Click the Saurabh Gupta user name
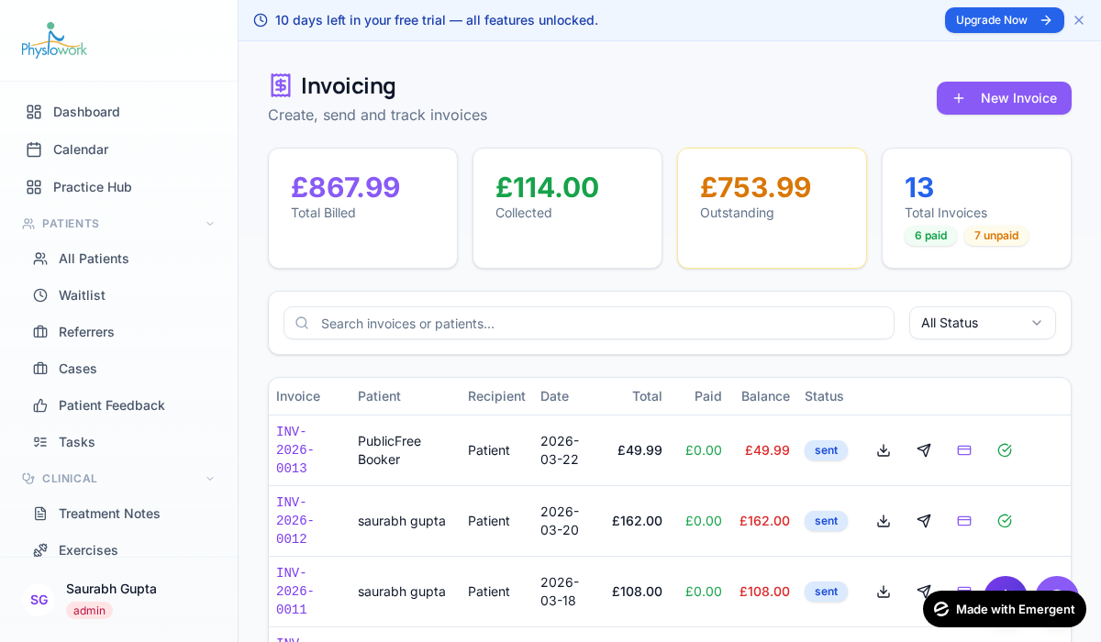1101x642 pixels. click(111, 589)
